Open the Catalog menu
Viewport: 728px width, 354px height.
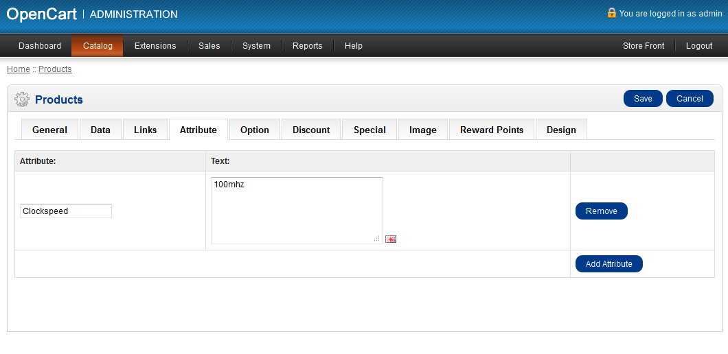click(x=98, y=46)
